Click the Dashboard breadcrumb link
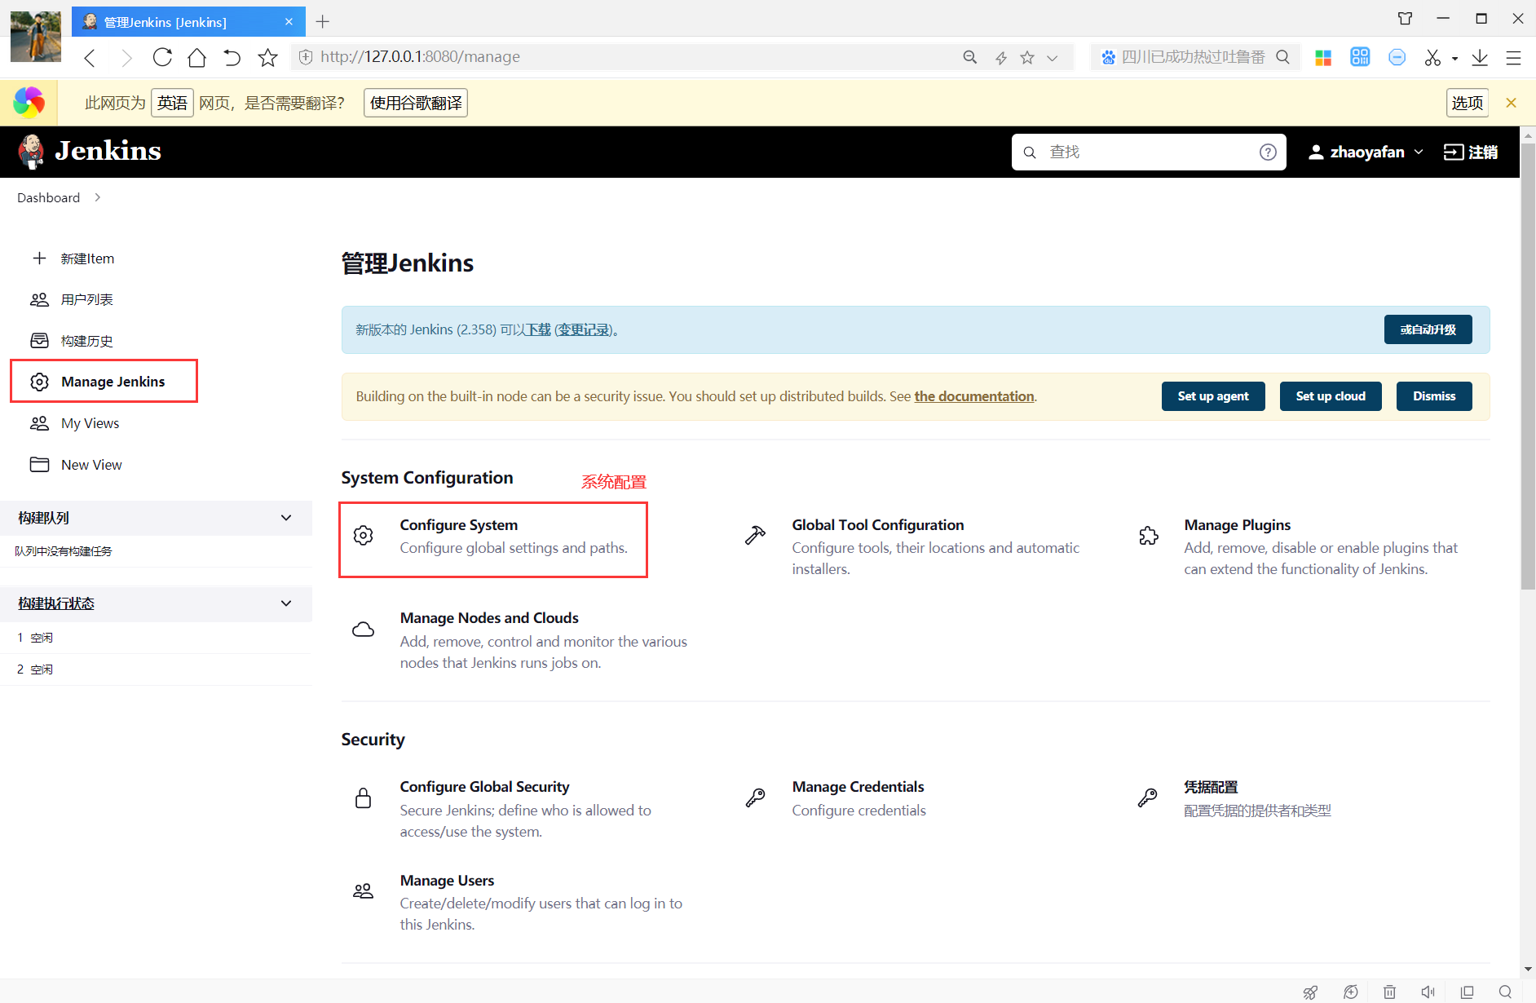Viewport: 1536px width, 1003px height. (48, 197)
